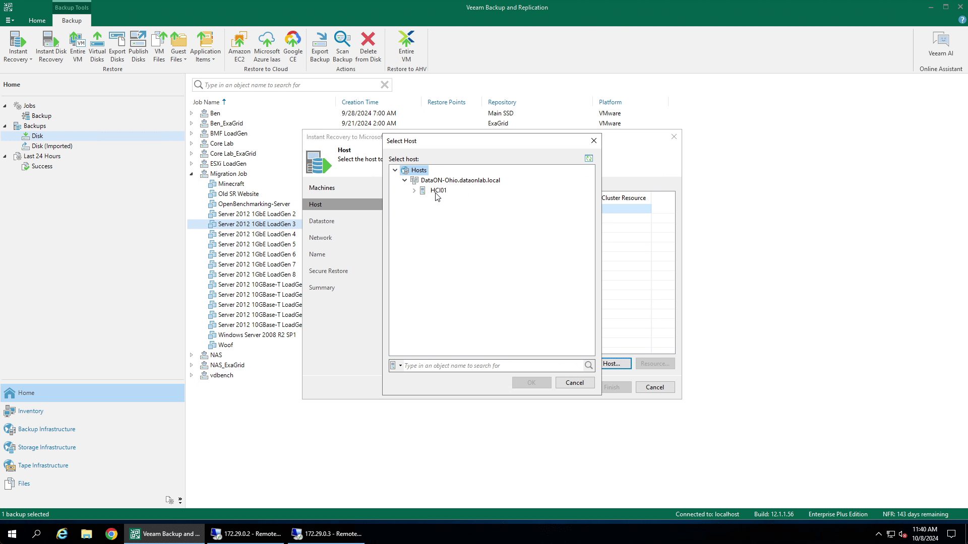Select HCI01 host in tree
This screenshot has height=544, width=968.
[438, 190]
